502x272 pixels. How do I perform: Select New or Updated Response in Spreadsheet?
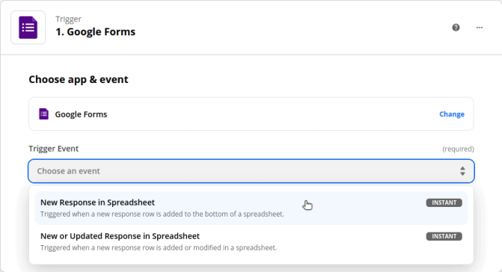click(251, 241)
